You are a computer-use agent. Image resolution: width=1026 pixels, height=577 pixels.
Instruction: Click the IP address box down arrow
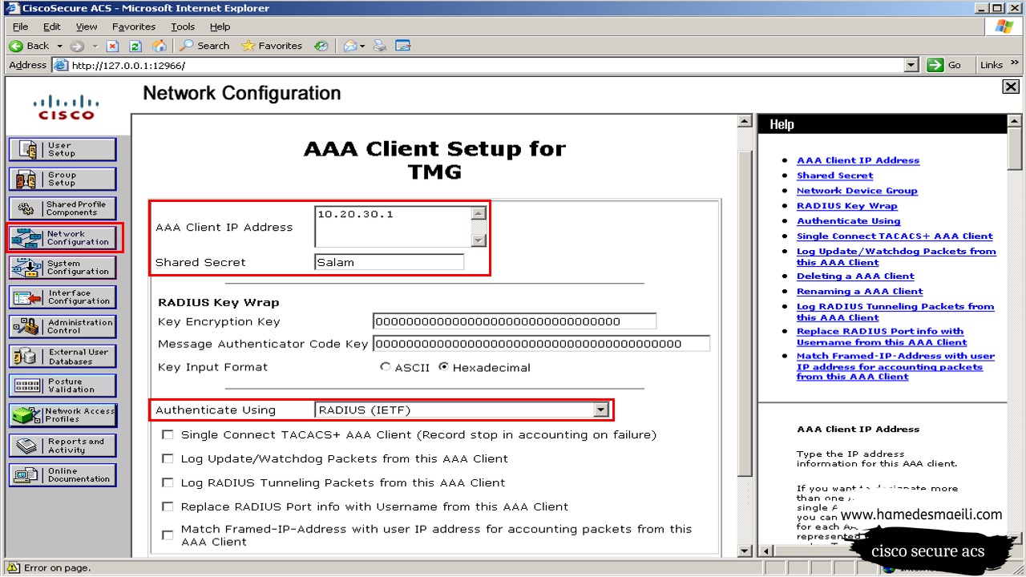(479, 240)
